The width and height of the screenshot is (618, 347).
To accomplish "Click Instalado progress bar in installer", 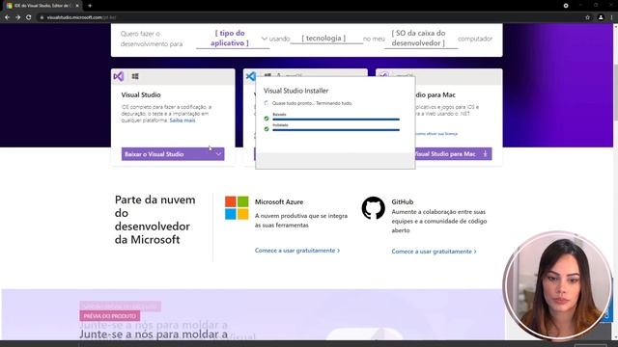I will tap(336, 129).
